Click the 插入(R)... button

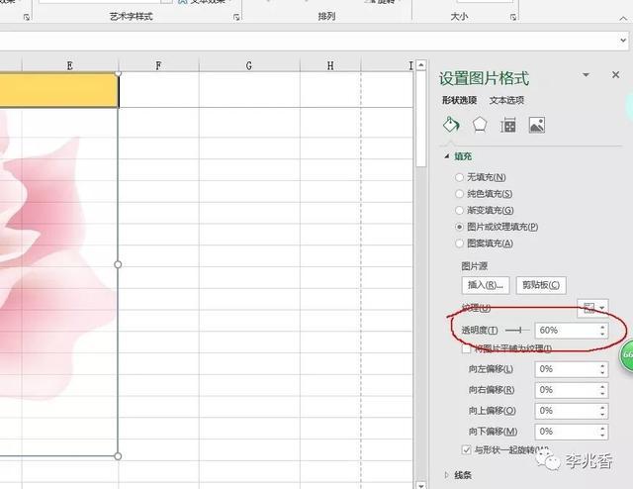(486, 285)
